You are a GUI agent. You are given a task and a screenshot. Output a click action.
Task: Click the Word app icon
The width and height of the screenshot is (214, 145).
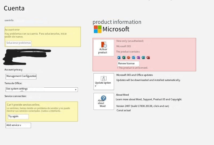[x=119, y=58]
